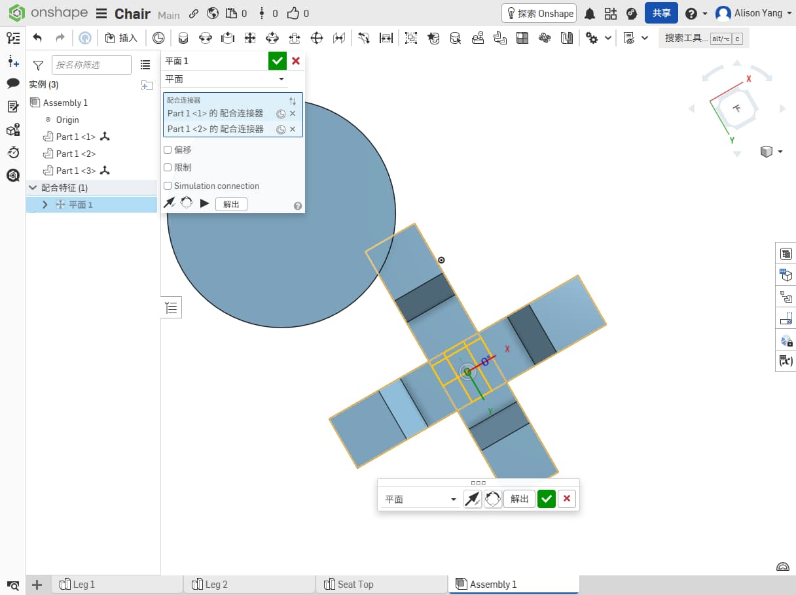Switch to the Seat Top tab
The image size is (796, 595).
click(382, 585)
